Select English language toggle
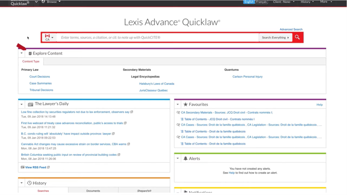This screenshot has height=195, width=347. pos(249,2)
